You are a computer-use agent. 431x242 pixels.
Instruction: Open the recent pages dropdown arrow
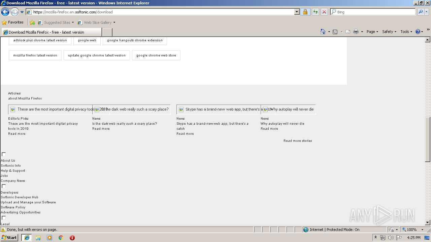(x=22, y=12)
